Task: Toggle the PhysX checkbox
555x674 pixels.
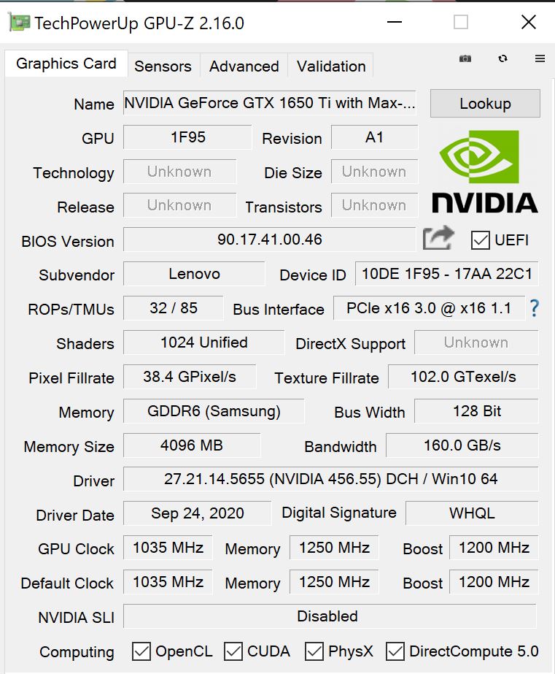Action: 314,651
